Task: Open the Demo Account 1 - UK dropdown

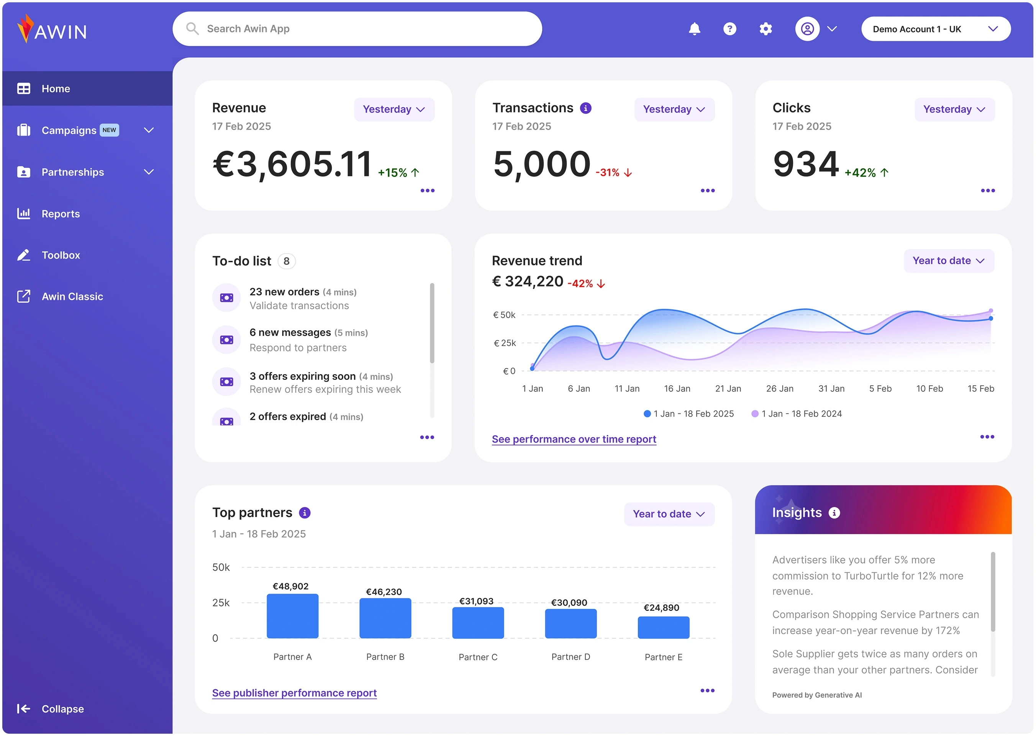Action: click(x=935, y=29)
